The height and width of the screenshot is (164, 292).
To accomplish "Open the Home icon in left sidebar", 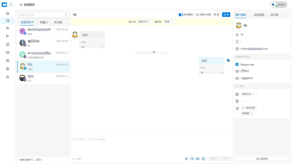I will 7,13.
